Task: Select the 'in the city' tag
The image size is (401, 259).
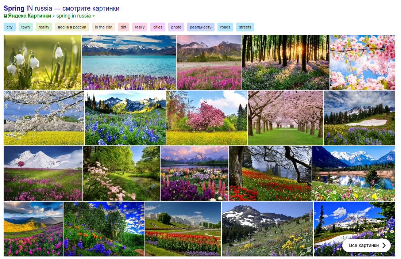Action: 103,27
